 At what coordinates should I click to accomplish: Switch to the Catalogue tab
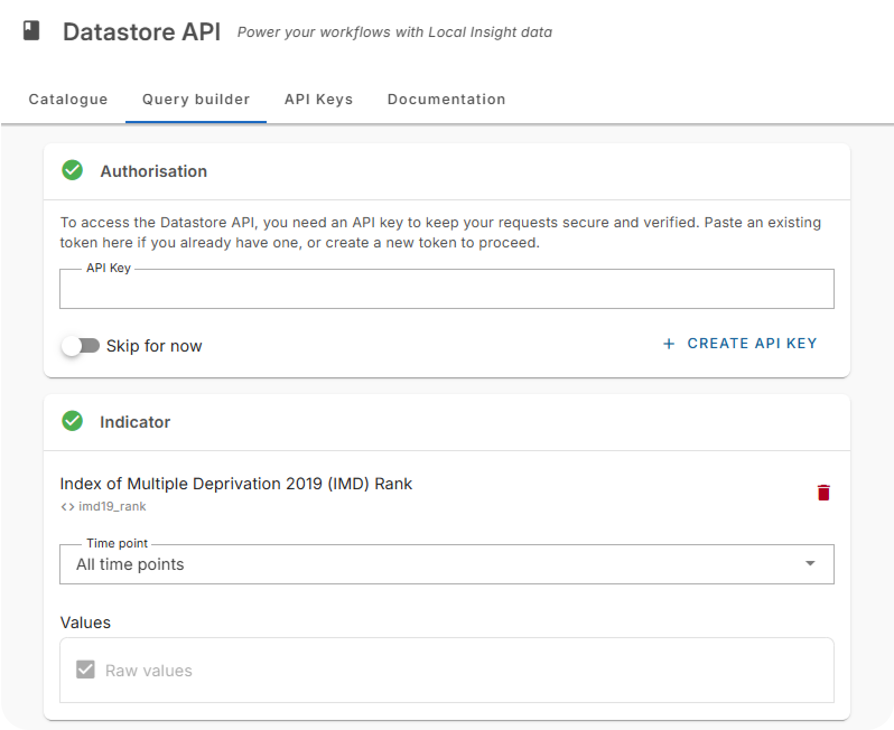68,99
